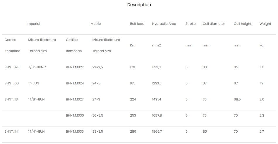Click the Imperial column header
The height and width of the screenshot is (144, 278).
coord(33,24)
